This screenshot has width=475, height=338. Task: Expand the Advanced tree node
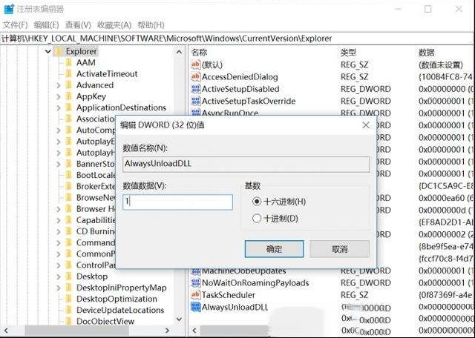pyautogui.click(x=59, y=86)
